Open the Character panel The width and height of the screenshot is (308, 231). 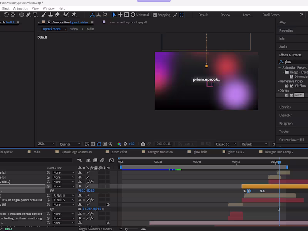coord(285,115)
